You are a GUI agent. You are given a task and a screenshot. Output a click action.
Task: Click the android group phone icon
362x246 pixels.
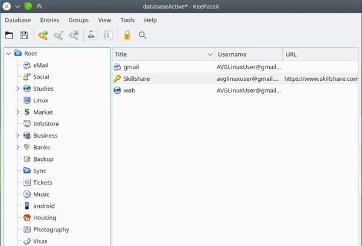point(27,206)
